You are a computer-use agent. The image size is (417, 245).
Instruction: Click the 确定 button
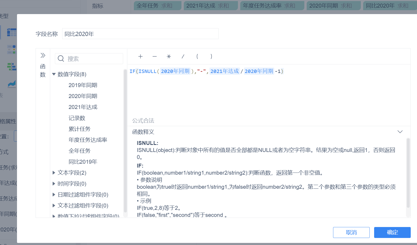coord(392,232)
